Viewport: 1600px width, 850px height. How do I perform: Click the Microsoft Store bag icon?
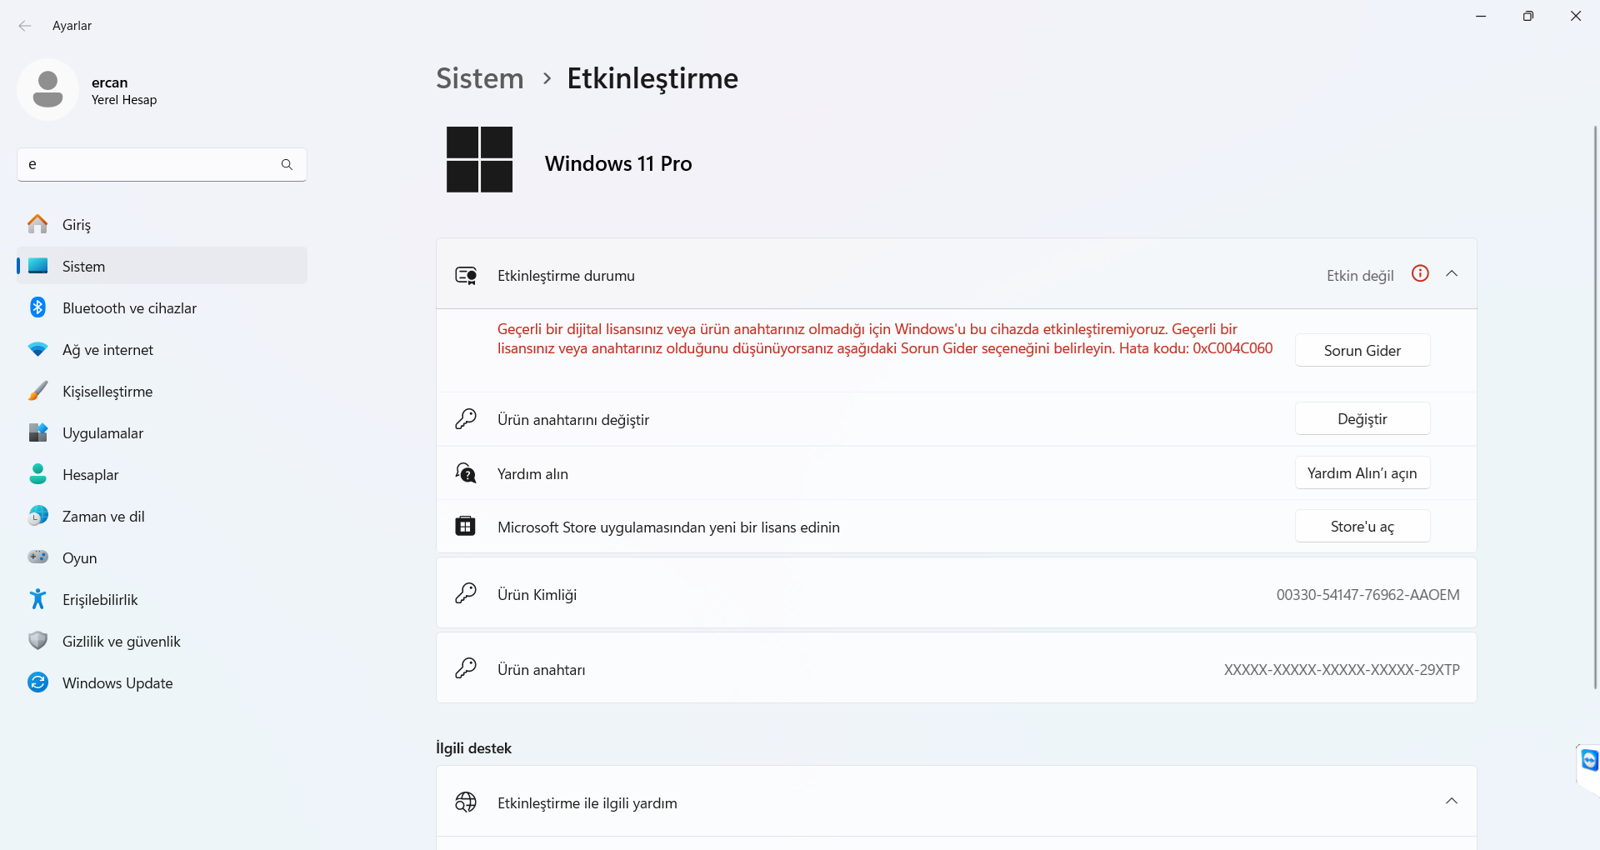pos(465,526)
